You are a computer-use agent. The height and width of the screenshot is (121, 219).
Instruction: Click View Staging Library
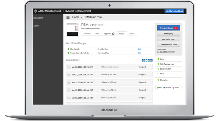click(169, 39)
